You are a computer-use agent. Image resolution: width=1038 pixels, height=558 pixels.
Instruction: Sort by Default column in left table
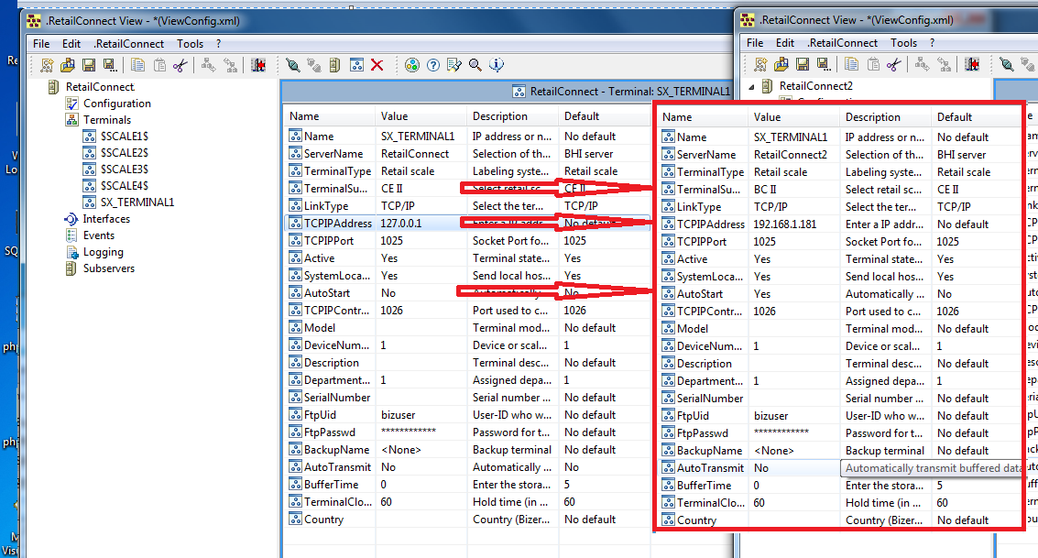[605, 116]
